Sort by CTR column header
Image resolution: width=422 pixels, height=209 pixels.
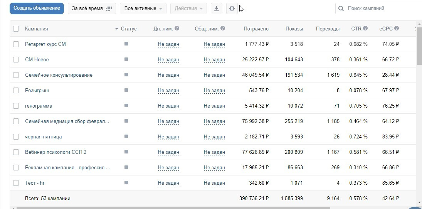tap(356, 29)
